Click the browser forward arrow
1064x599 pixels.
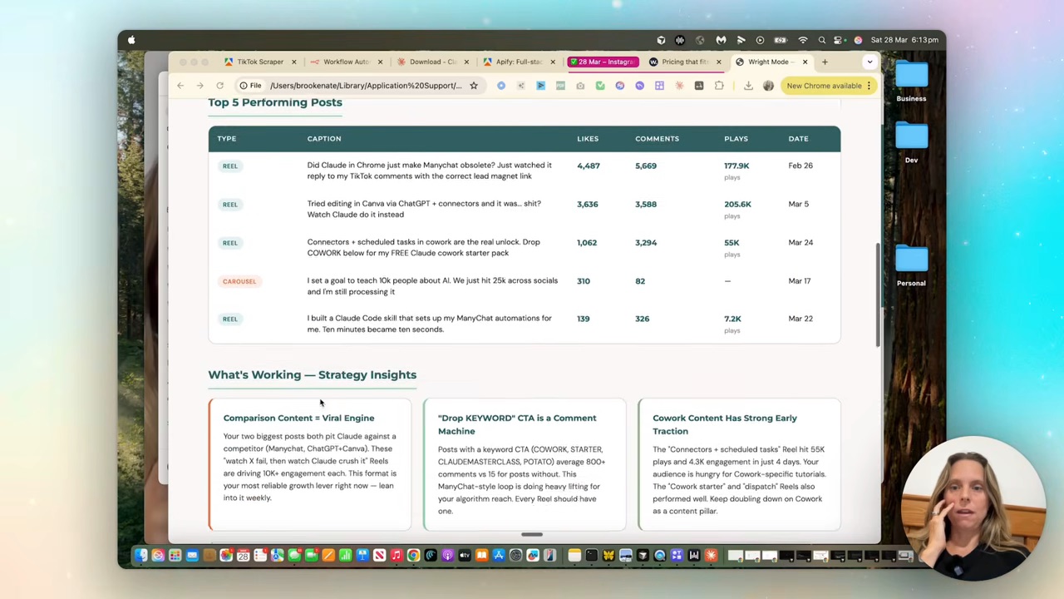coord(200,86)
